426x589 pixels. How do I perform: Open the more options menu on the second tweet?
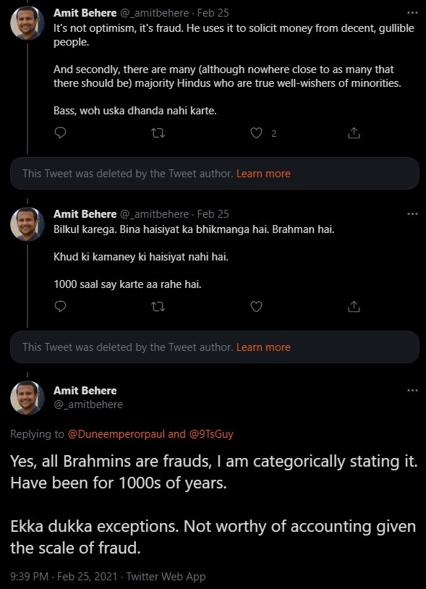click(412, 213)
